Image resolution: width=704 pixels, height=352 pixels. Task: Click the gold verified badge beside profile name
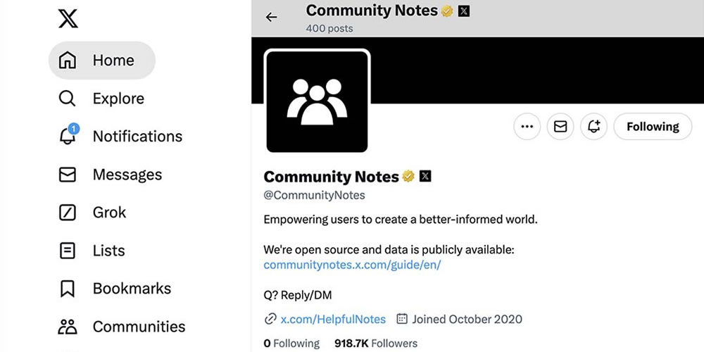coord(408,177)
